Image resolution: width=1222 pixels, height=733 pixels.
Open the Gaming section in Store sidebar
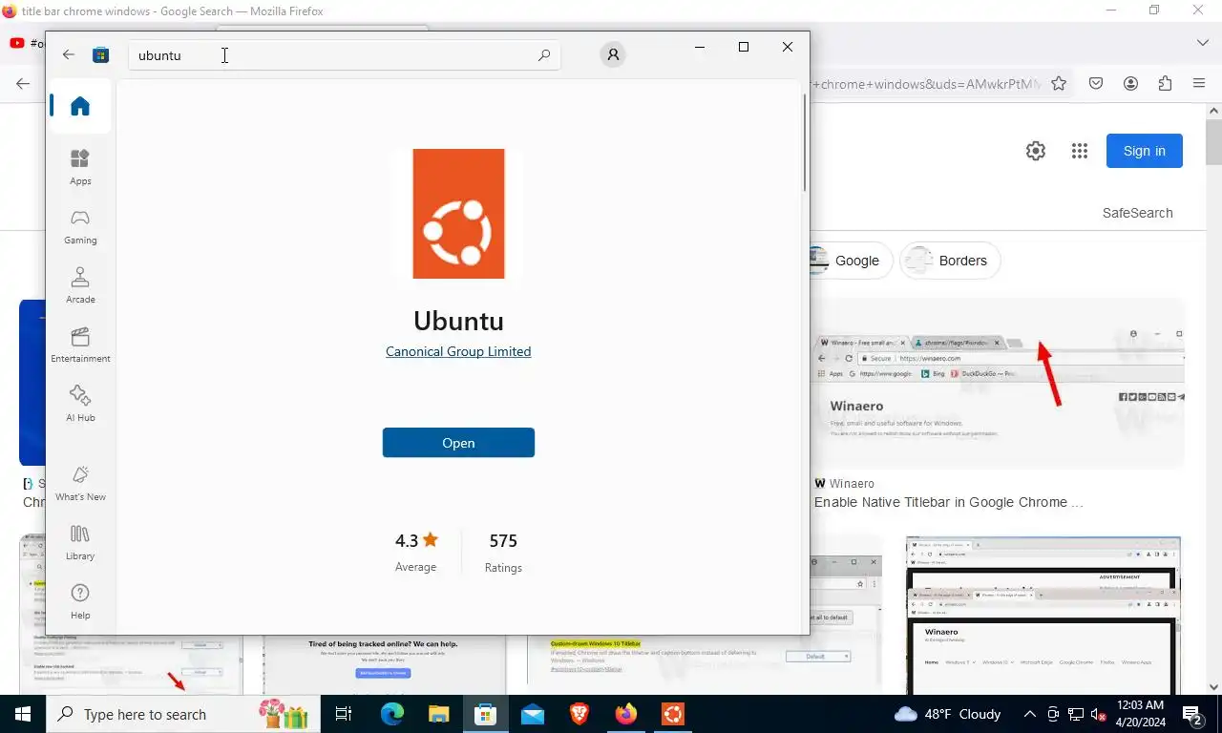80,226
